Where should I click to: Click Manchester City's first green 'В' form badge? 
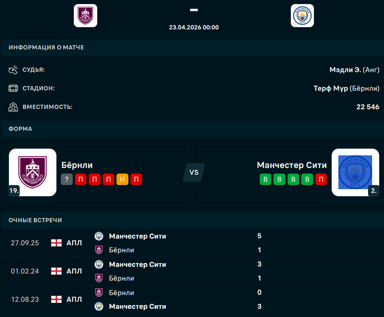(x=265, y=180)
